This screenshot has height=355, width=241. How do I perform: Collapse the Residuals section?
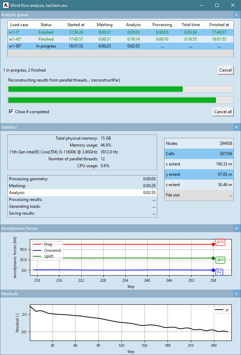236,294
